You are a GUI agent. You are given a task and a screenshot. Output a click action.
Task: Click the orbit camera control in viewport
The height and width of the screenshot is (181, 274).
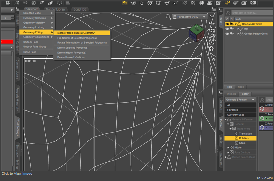point(211,23)
